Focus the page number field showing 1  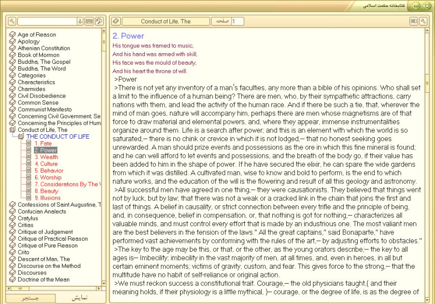238,21
